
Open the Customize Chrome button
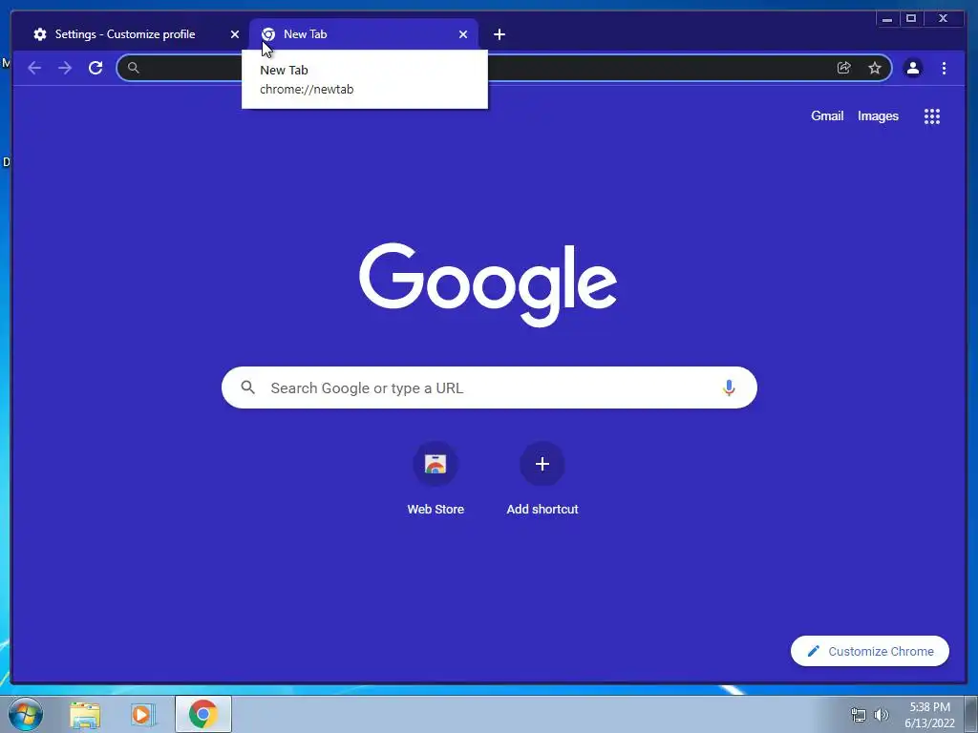click(x=869, y=651)
